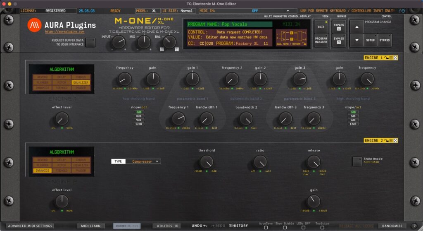Click the bandwidth 2 knob
The image size is (423, 231).
(246, 119)
